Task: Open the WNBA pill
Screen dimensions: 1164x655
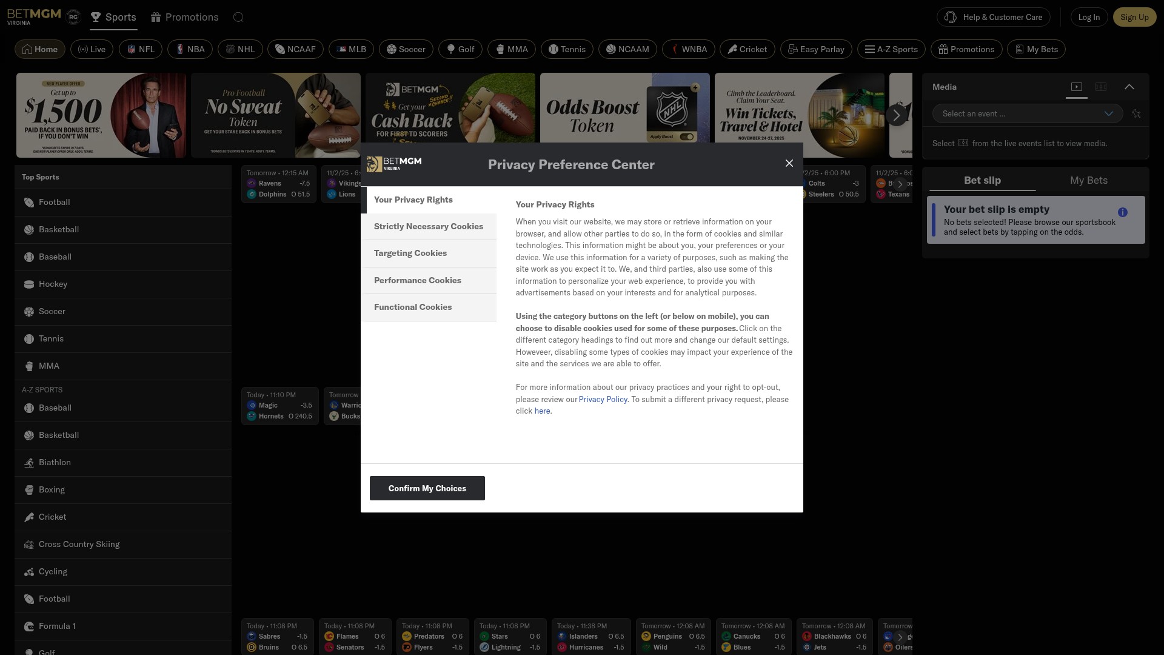Action: (x=689, y=49)
